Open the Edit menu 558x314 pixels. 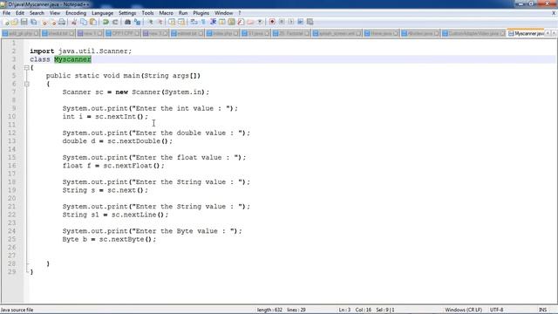[20, 13]
